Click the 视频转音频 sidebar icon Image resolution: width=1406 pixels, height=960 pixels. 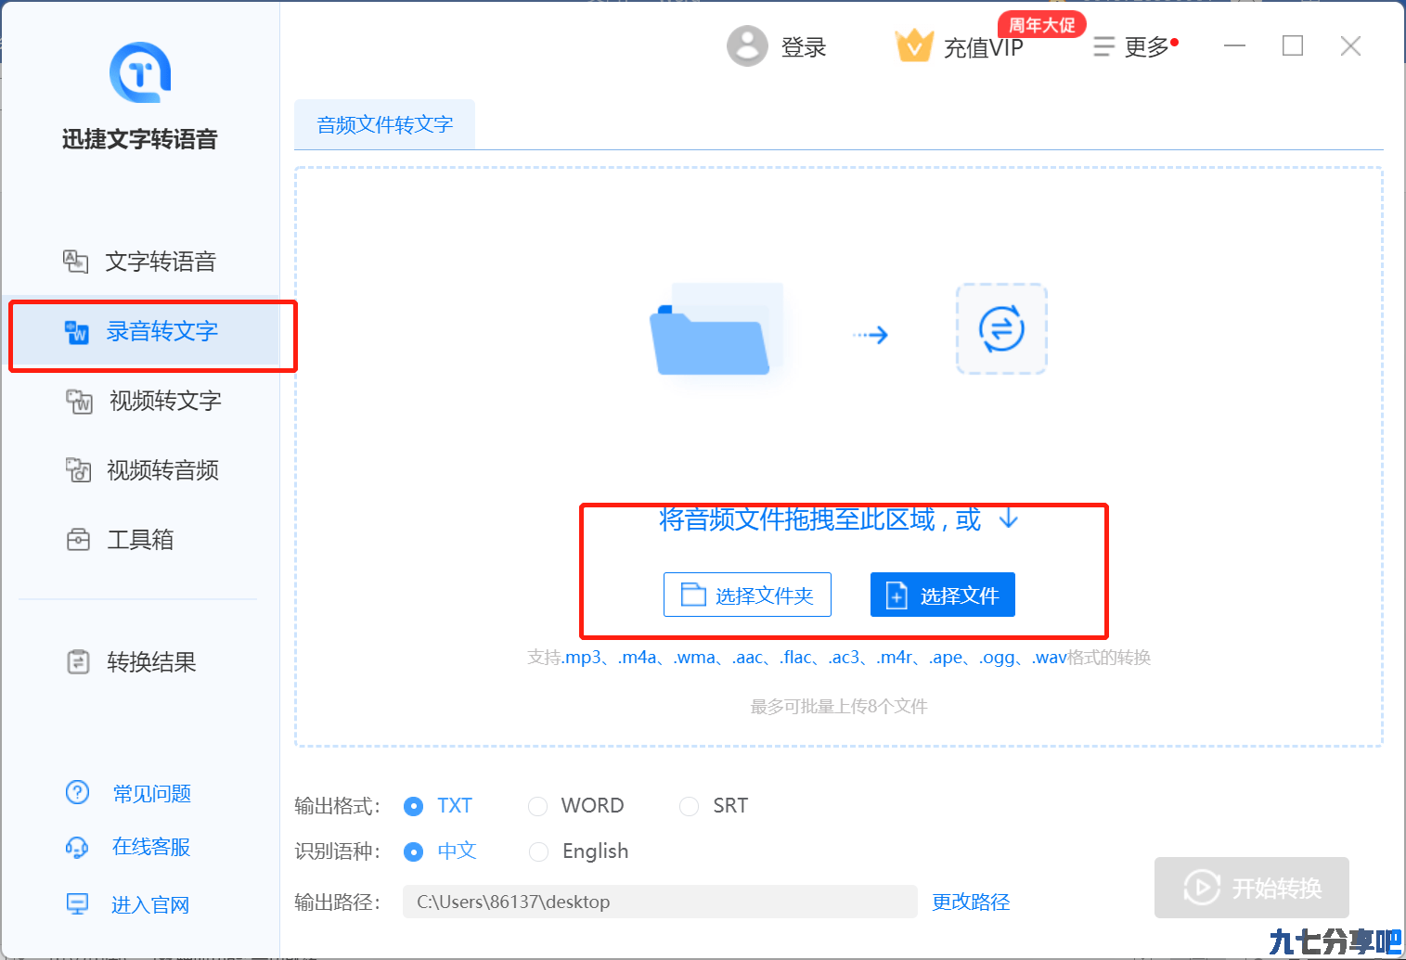pos(78,470)
